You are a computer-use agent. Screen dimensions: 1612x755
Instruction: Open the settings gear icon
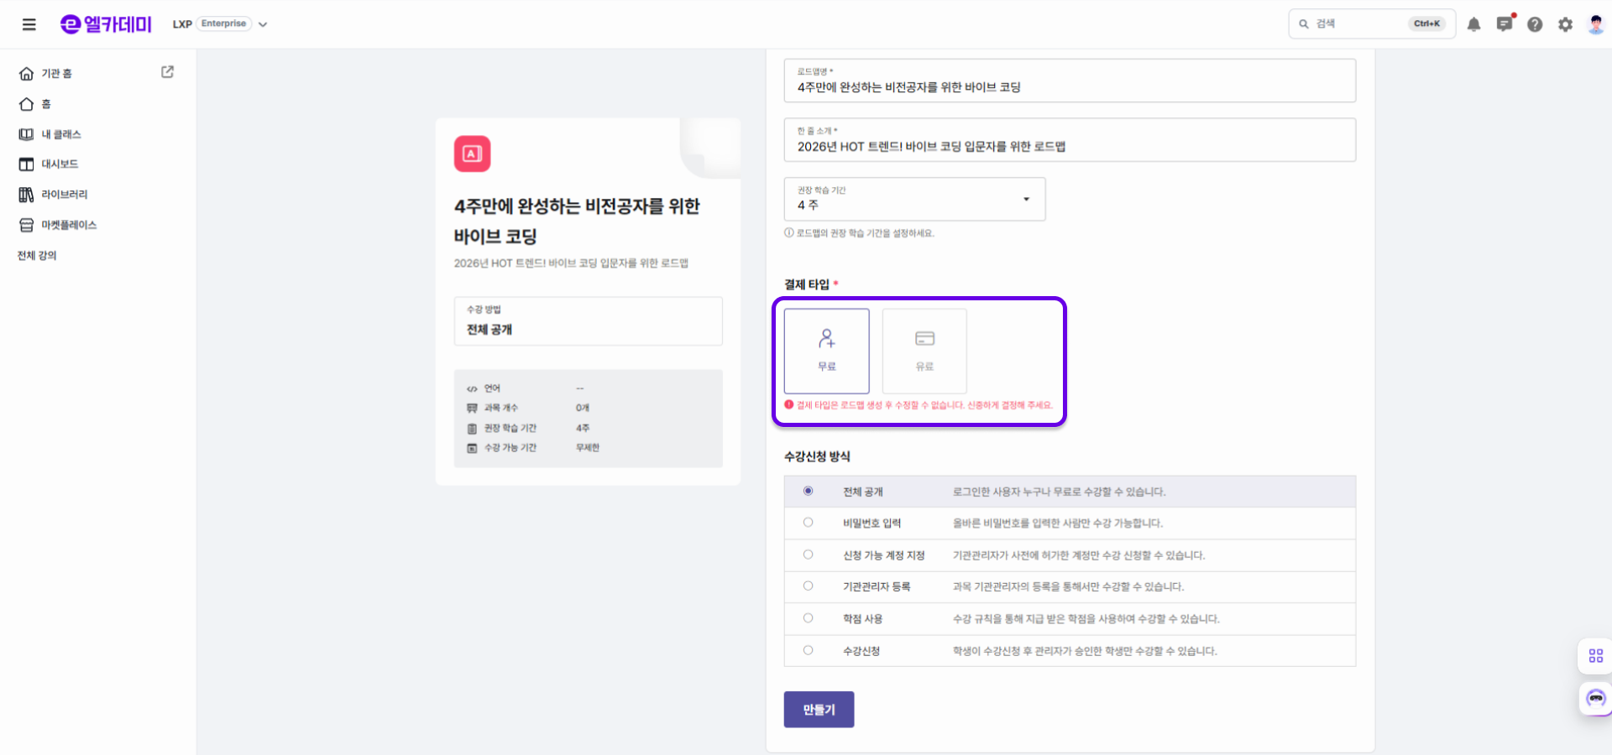[x=1565, y=24]
